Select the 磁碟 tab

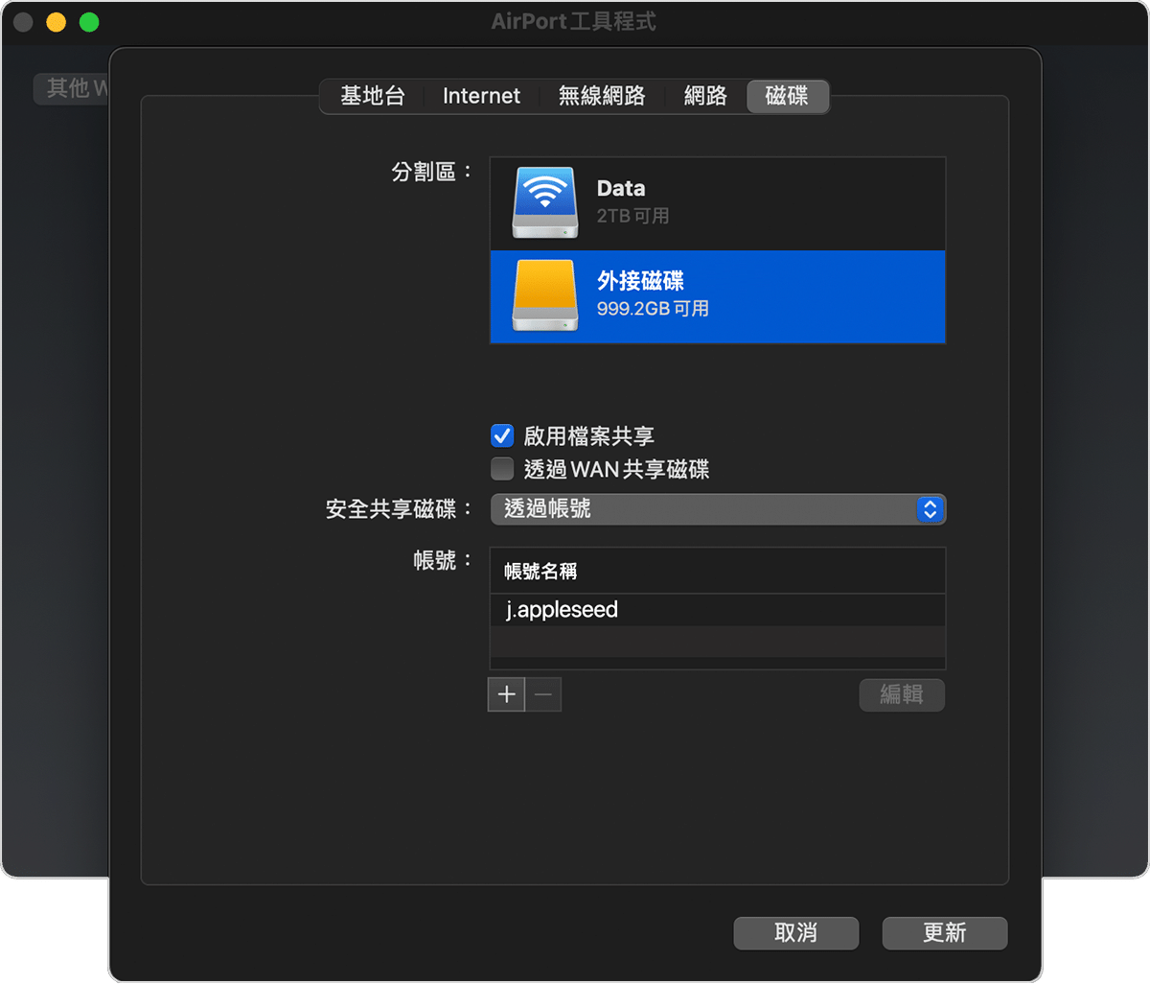point(788,96)
